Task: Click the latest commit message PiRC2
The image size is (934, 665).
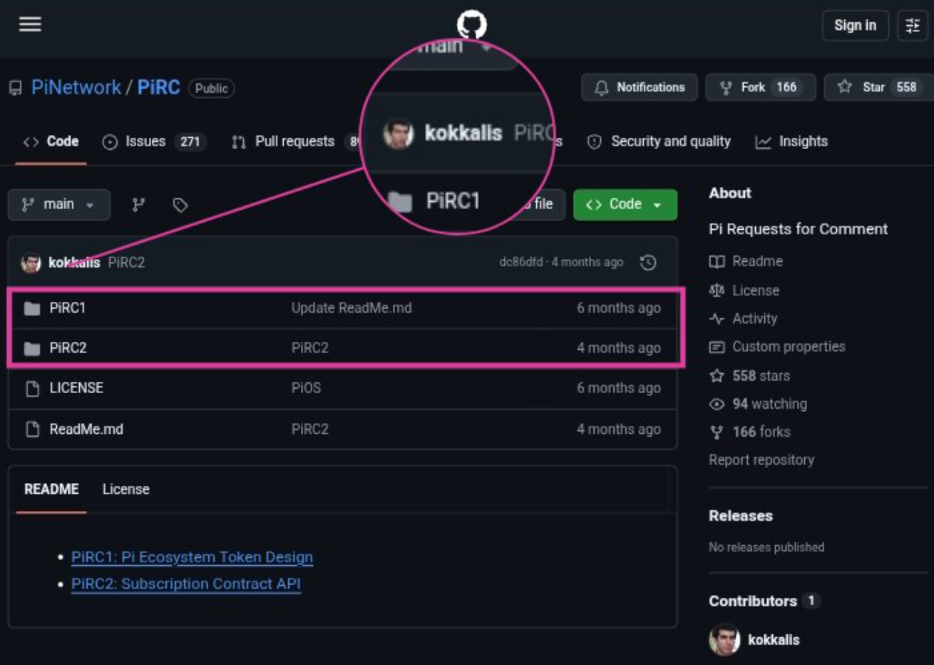Action: [x=126, y=263]
